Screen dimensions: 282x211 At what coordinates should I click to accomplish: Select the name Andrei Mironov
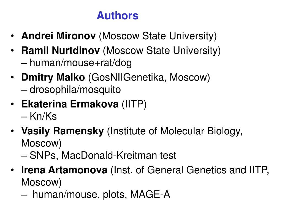tap(58, 36)
